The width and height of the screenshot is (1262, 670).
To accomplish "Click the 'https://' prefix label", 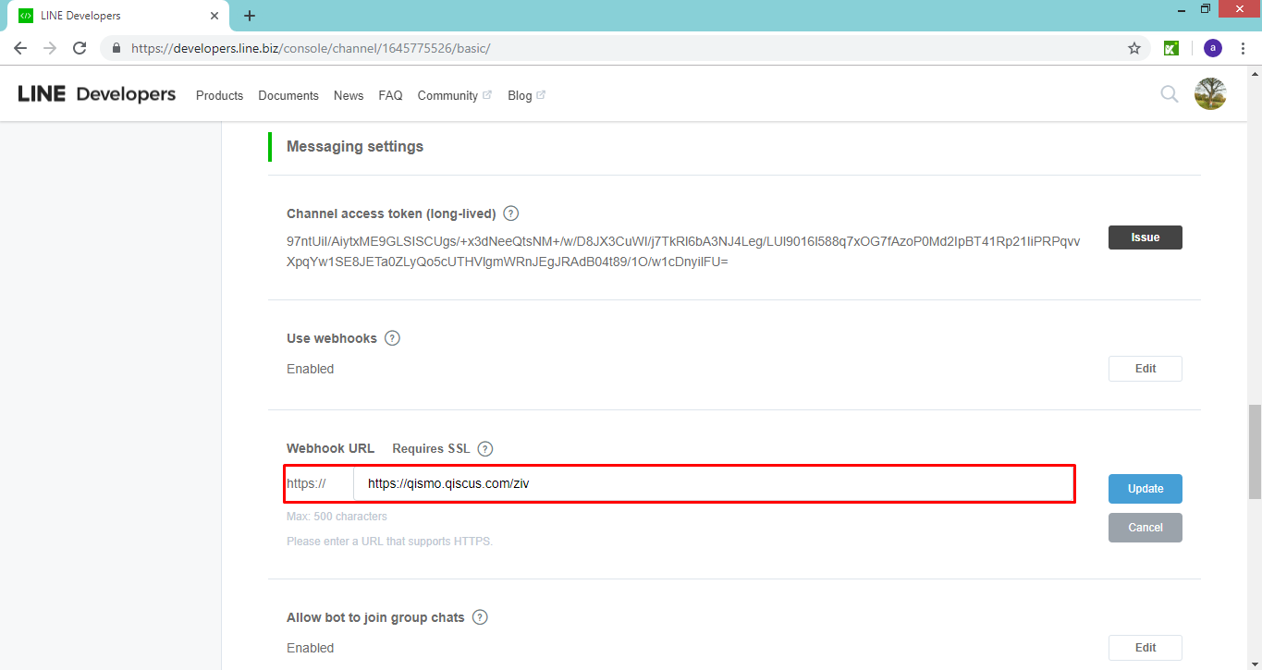I will tap(306, 483).
